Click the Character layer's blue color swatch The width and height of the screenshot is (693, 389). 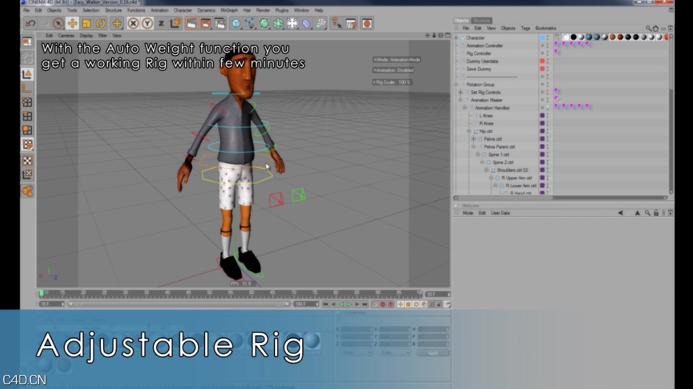tap(542, 38)
